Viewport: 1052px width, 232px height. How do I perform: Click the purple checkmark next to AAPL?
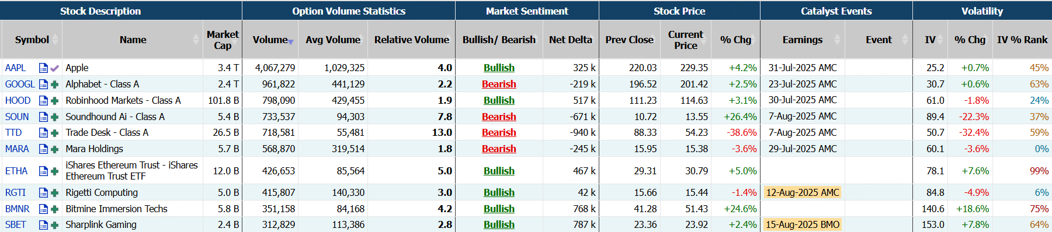pos(55,68)
